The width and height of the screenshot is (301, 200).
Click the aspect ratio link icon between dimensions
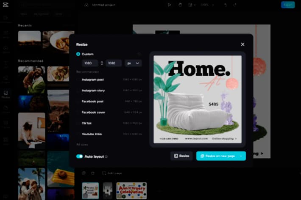pos(102,63)
